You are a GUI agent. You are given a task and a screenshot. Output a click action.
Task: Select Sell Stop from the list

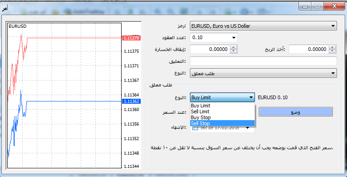(222, 123)
